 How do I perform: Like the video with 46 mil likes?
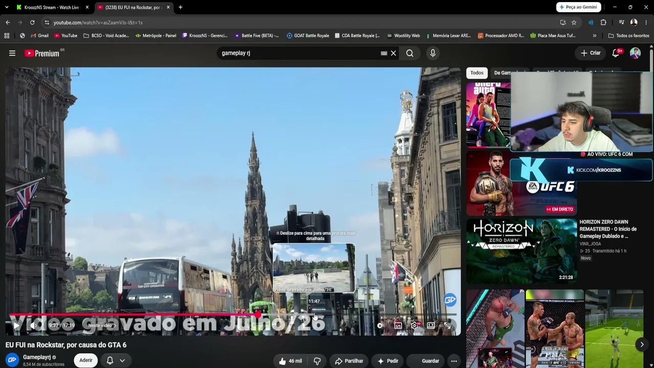coord(290,361)
